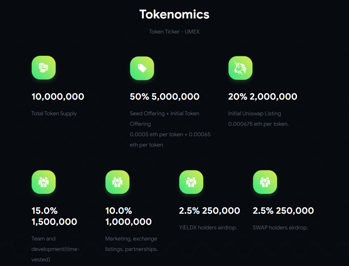Click the people icon above YIELDX airdrop
349x266 pixels.
click(x=191, y=182)
